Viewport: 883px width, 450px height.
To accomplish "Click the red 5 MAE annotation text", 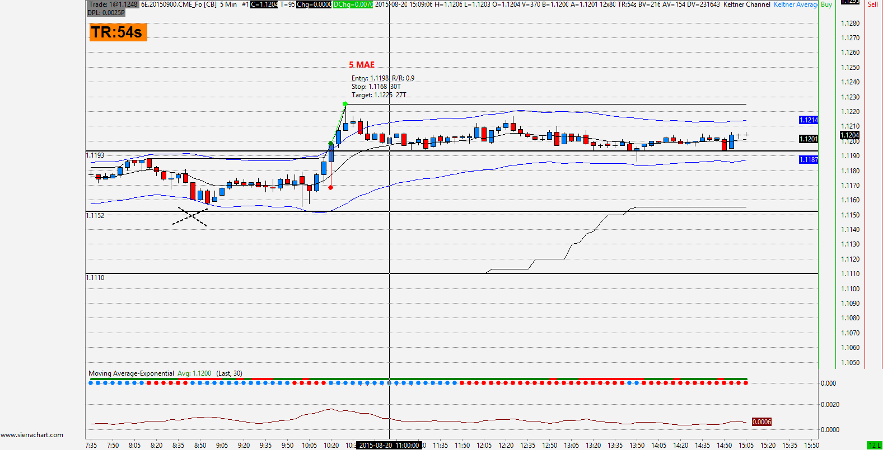I will coord(362,65).
